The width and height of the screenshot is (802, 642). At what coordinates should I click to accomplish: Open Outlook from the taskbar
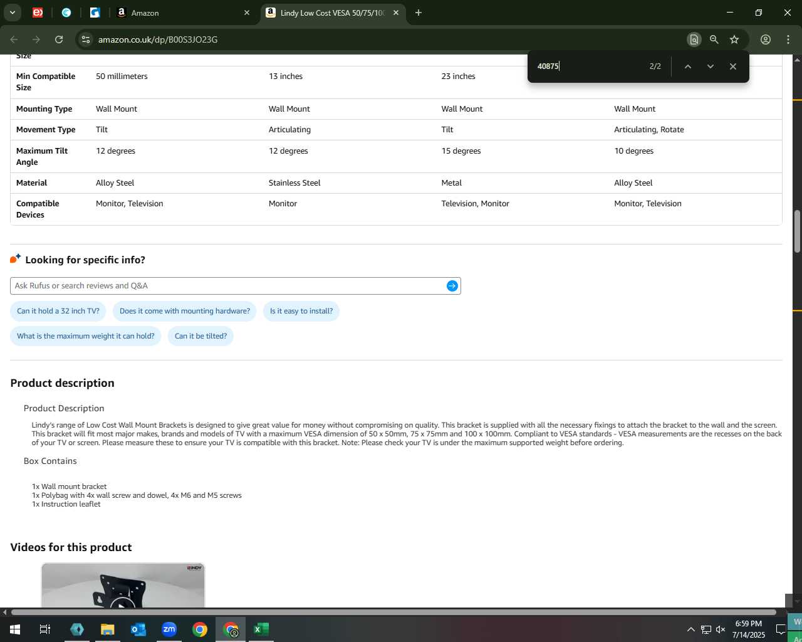(138, 629)
